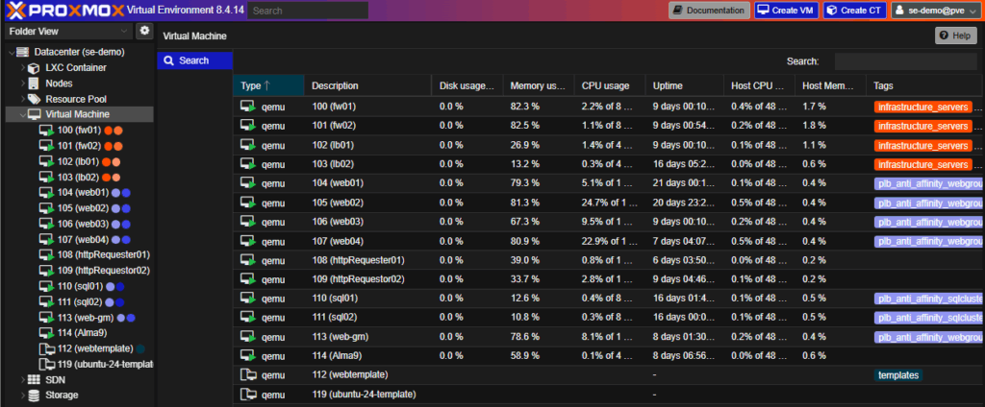The width and height of the screenshot is (985, 407).
Task: Open the se-demo@pve user menu
Action: pos(936,10)
